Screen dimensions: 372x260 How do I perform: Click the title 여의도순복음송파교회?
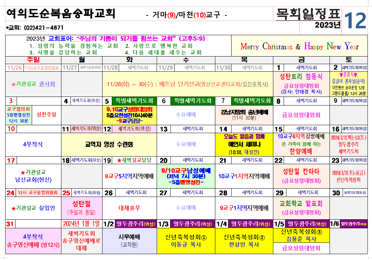pyautogui.click(x=61, y=13)
